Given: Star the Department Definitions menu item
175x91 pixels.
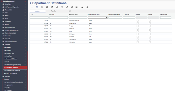Looking at the screenshot, I should [25, 68].
